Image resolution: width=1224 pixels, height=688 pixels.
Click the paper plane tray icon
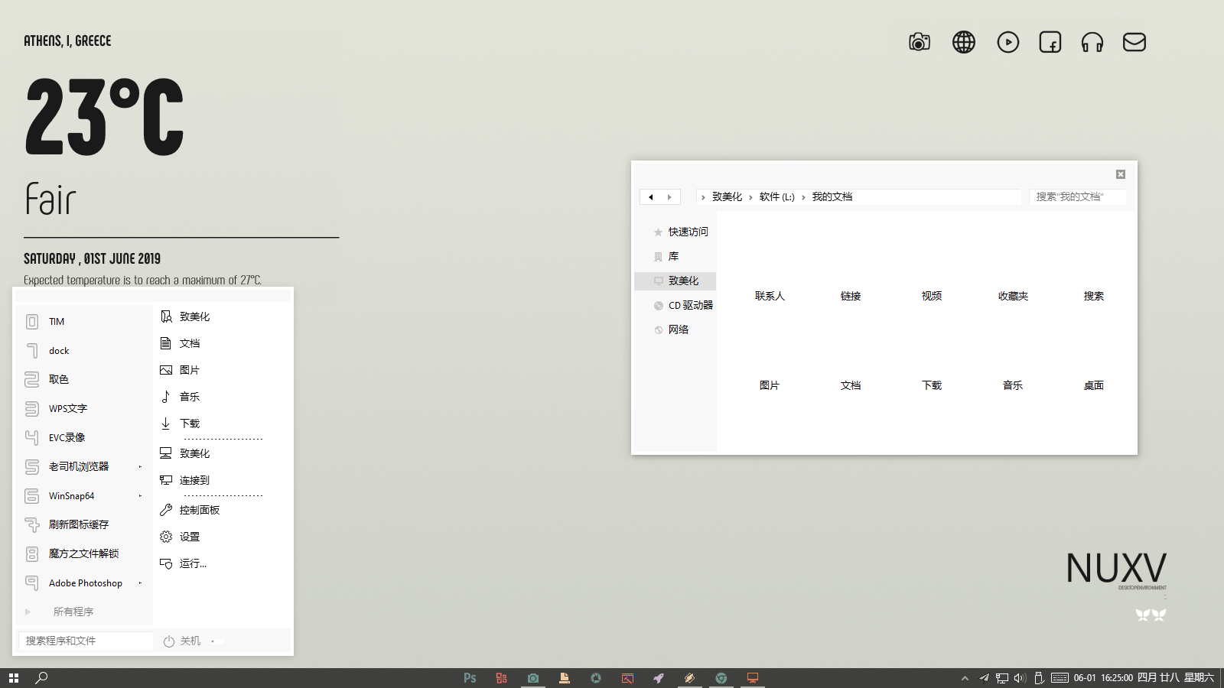click(x=985, y=678)
